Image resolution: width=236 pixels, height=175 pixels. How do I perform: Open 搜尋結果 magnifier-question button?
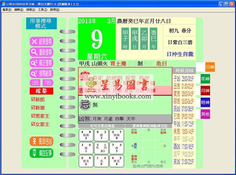point(42,73)
